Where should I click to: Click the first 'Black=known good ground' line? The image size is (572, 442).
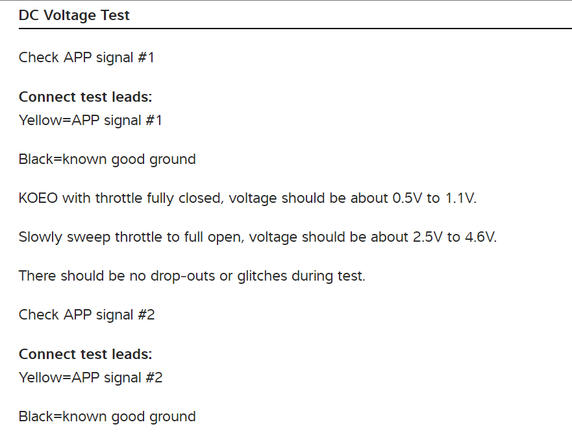point(107,159)
